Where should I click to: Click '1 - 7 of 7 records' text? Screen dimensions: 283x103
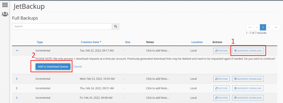(x=256, y=33)
